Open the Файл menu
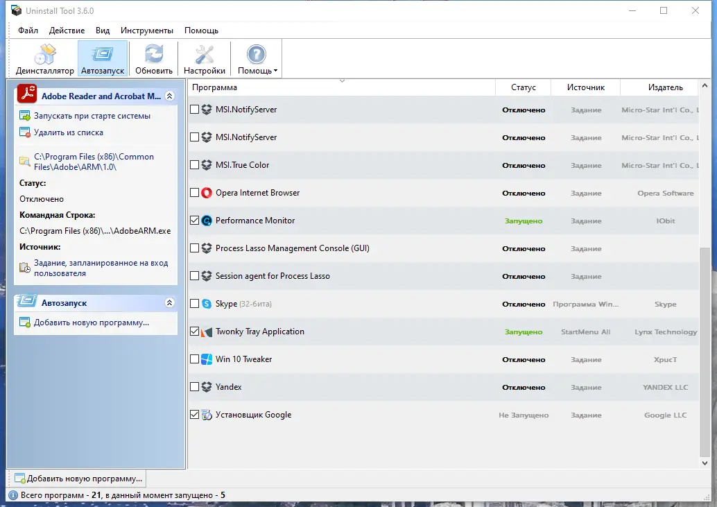The height and width of the screenshot is (507, 717). pyautogui.click(x=28, y=31)
